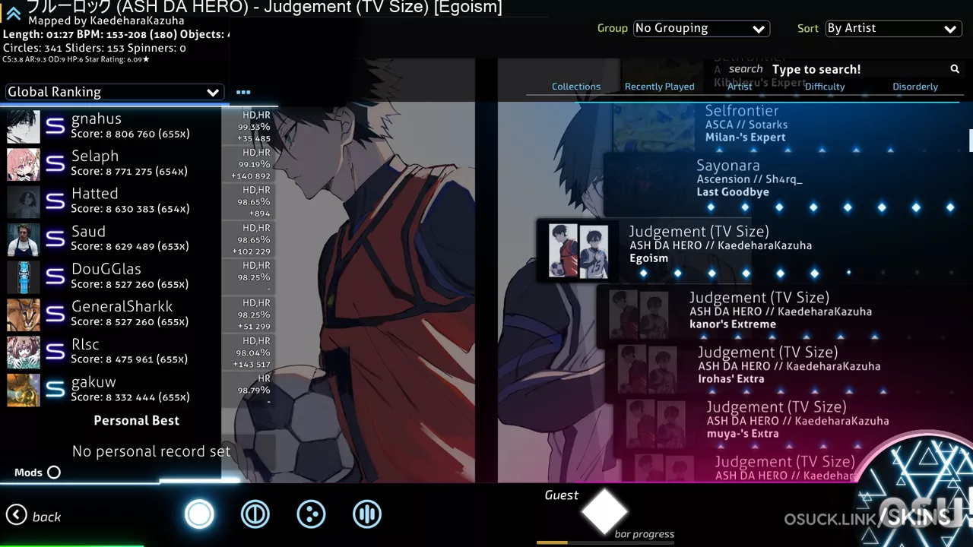Click the search magnifier icon
The image size is (973, 547).
955,69
